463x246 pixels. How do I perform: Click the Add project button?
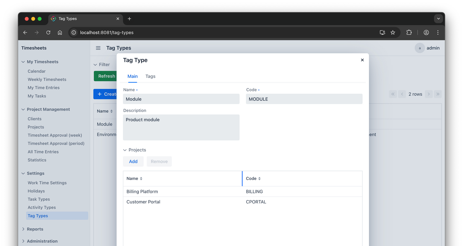133,161
